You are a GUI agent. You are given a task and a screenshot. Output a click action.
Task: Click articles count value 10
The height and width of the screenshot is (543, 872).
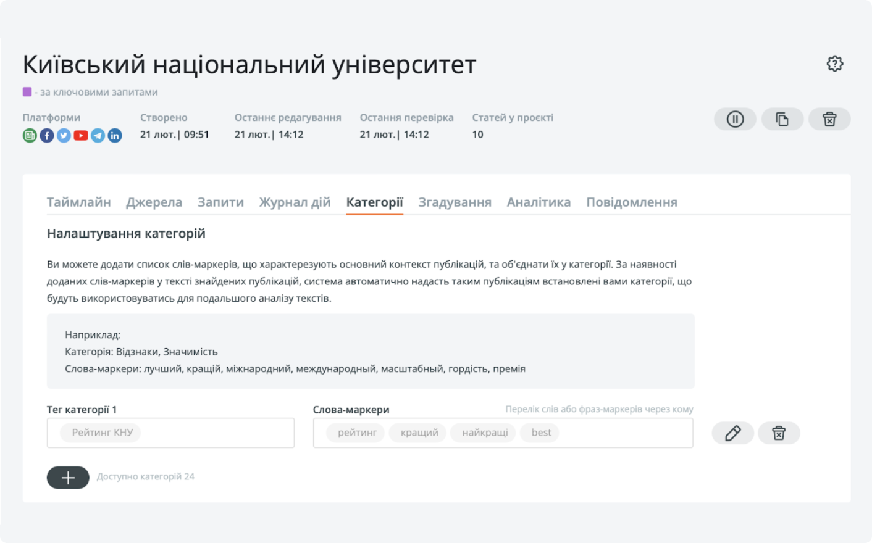477,135
